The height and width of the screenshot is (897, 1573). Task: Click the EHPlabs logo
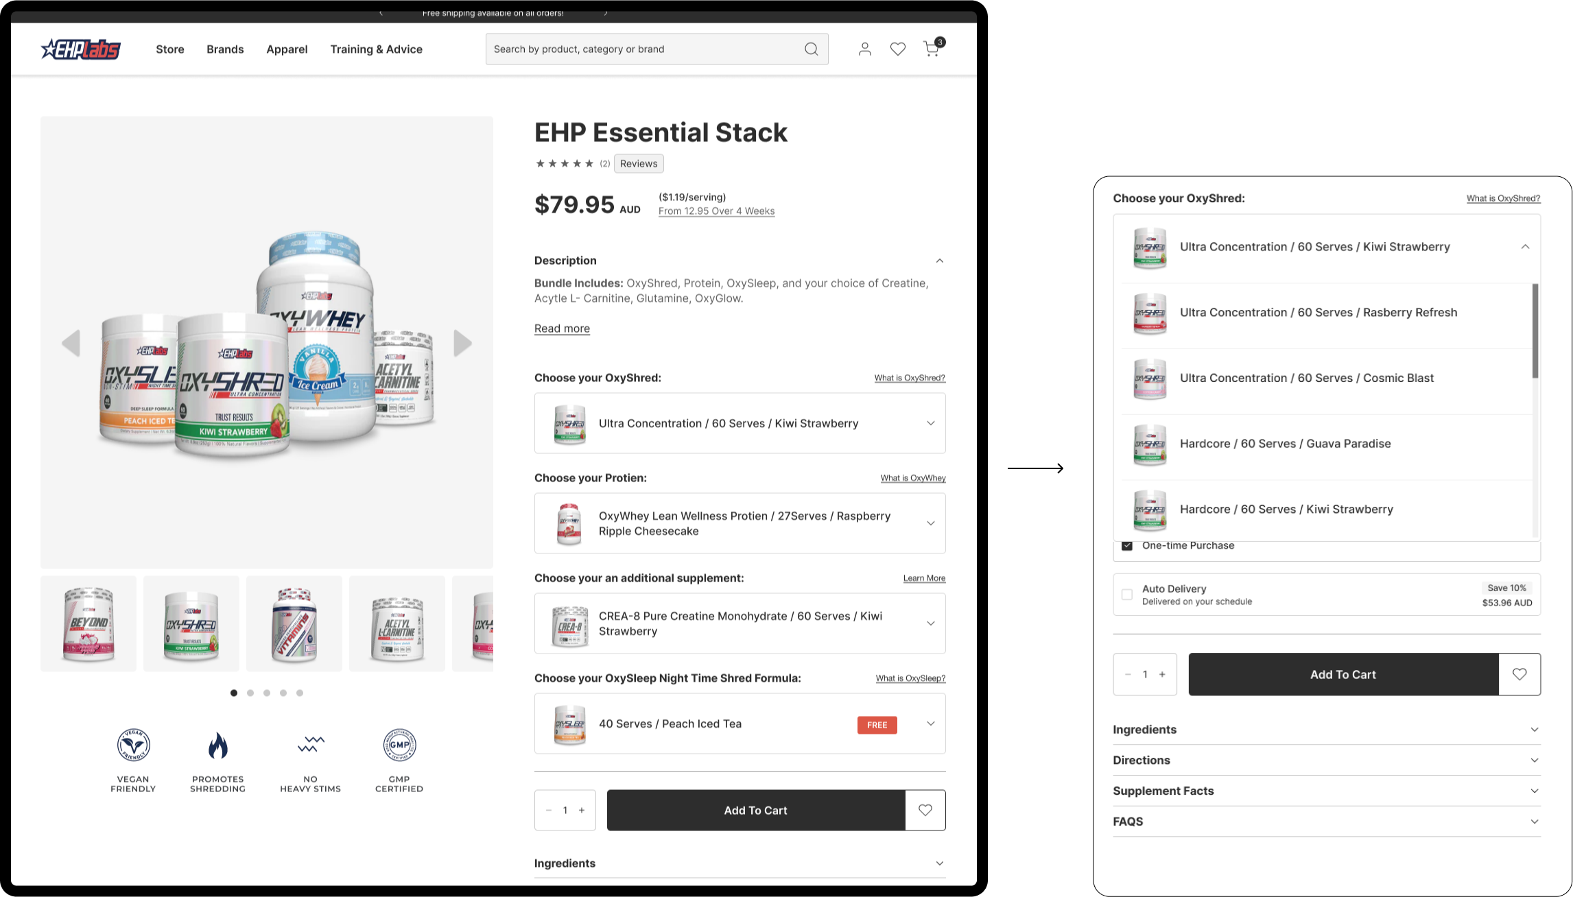pos(80,49)
